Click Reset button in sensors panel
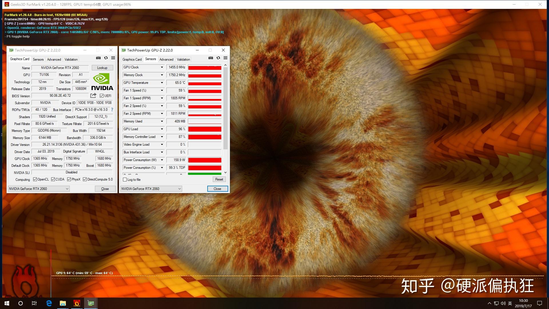The width and height of the screenshot is (549, 309). (219, 179)
